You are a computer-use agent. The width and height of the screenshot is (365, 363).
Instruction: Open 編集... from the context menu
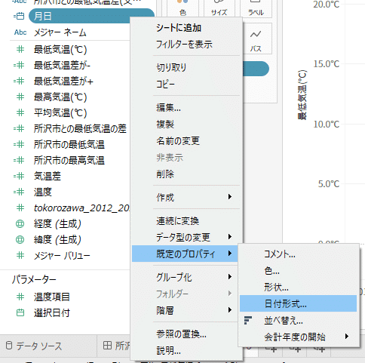pyautogui.click(x=168, y=108)
